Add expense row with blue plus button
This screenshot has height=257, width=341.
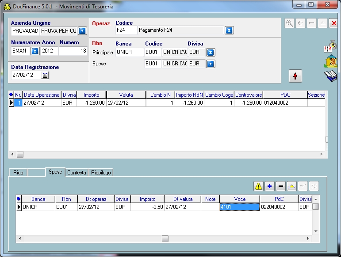coord(269,186)
